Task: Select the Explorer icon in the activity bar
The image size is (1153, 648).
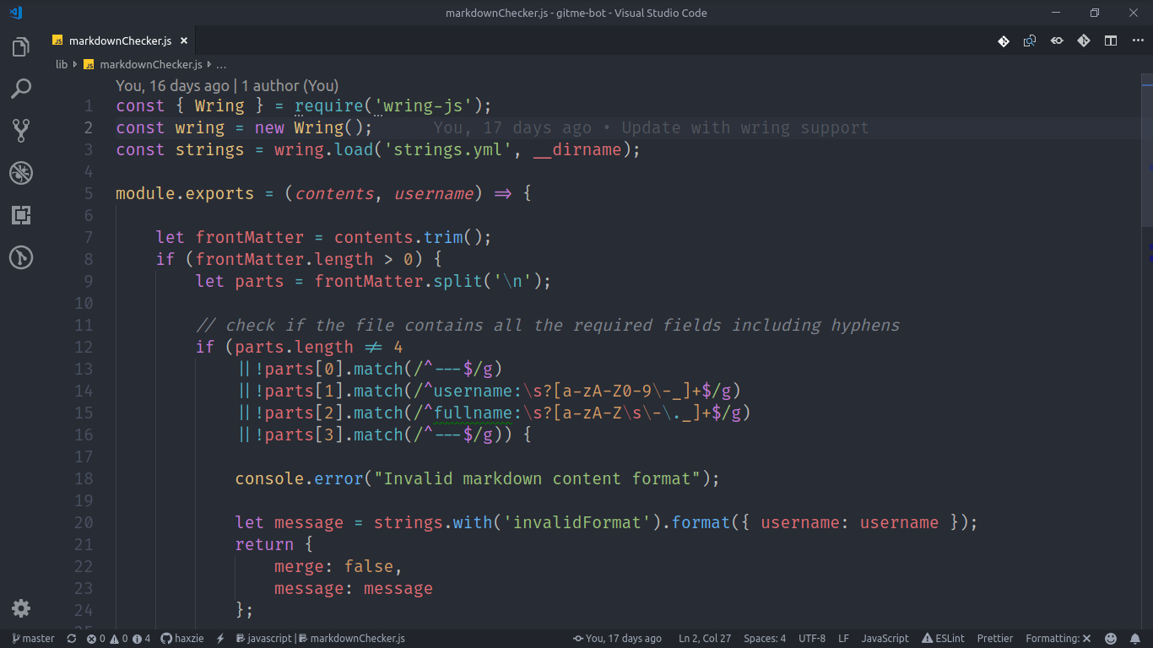Action: click(20, 46)
